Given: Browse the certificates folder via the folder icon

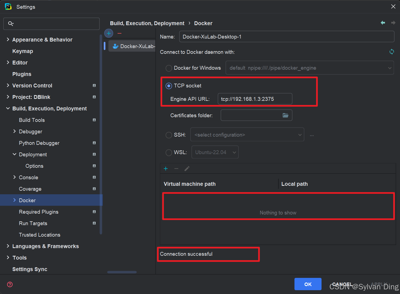Looking at the screenshot, I should tap(285, 115).
